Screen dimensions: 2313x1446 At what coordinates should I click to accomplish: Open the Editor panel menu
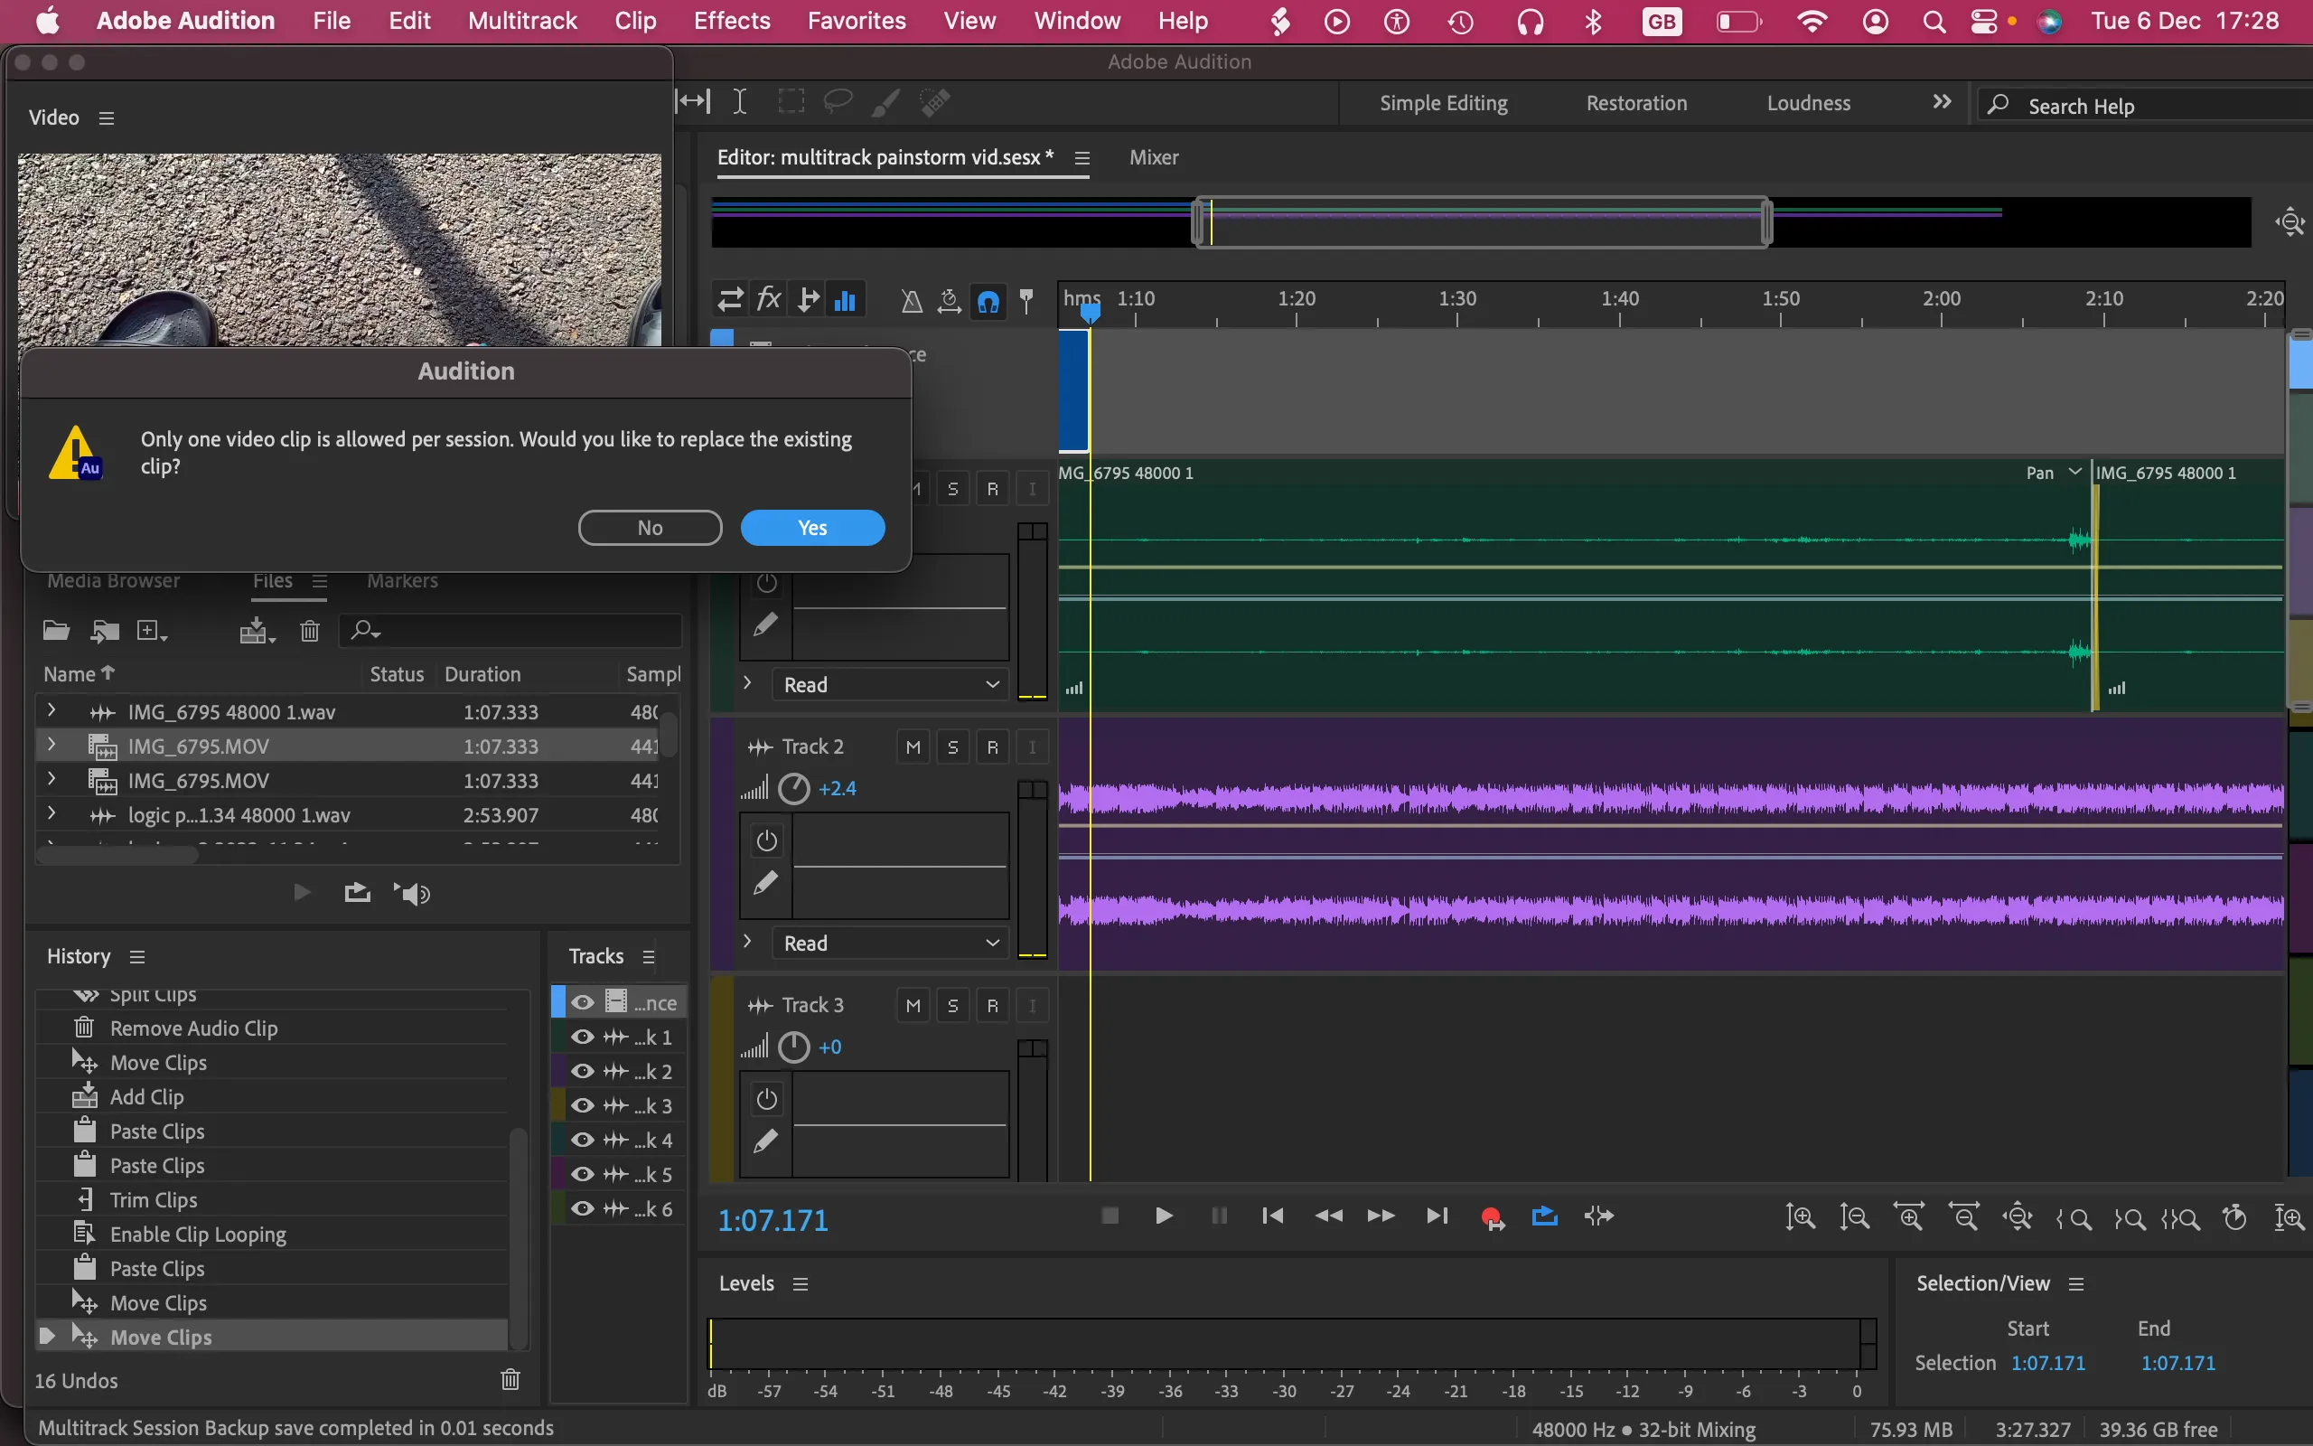(x=1082, y=158)
